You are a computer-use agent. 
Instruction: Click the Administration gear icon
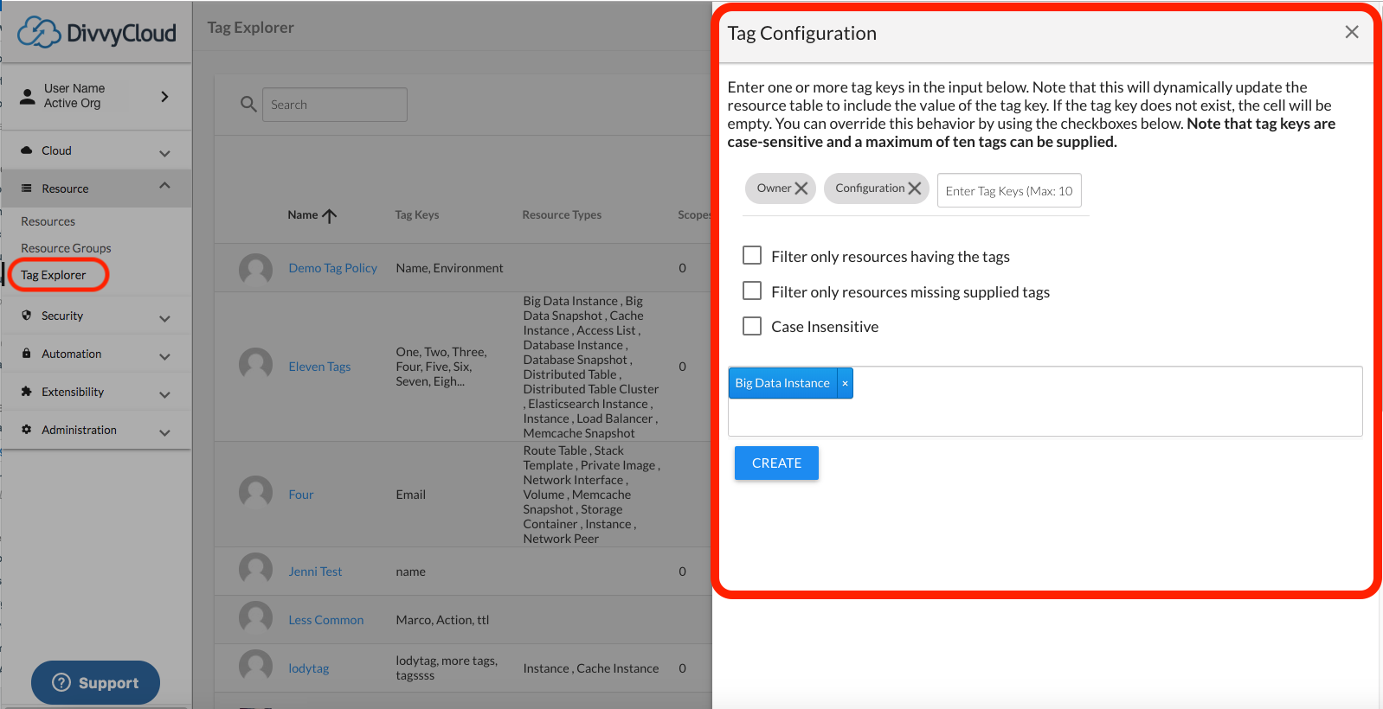click(26, 430)
